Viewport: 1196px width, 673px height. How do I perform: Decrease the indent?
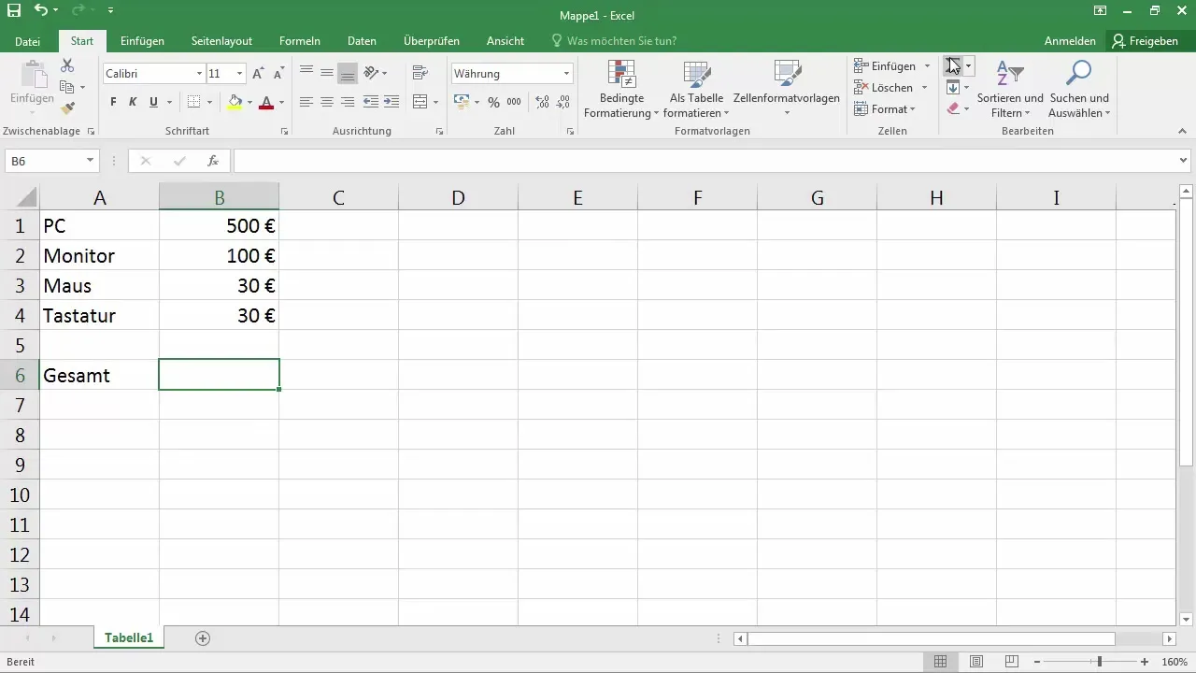pyautogui.click(x=371, y=102)
